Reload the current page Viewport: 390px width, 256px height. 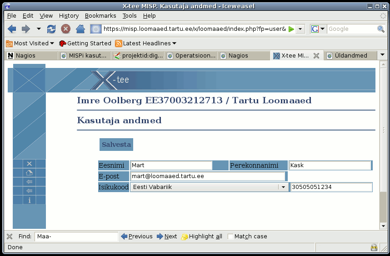(51, 29)
